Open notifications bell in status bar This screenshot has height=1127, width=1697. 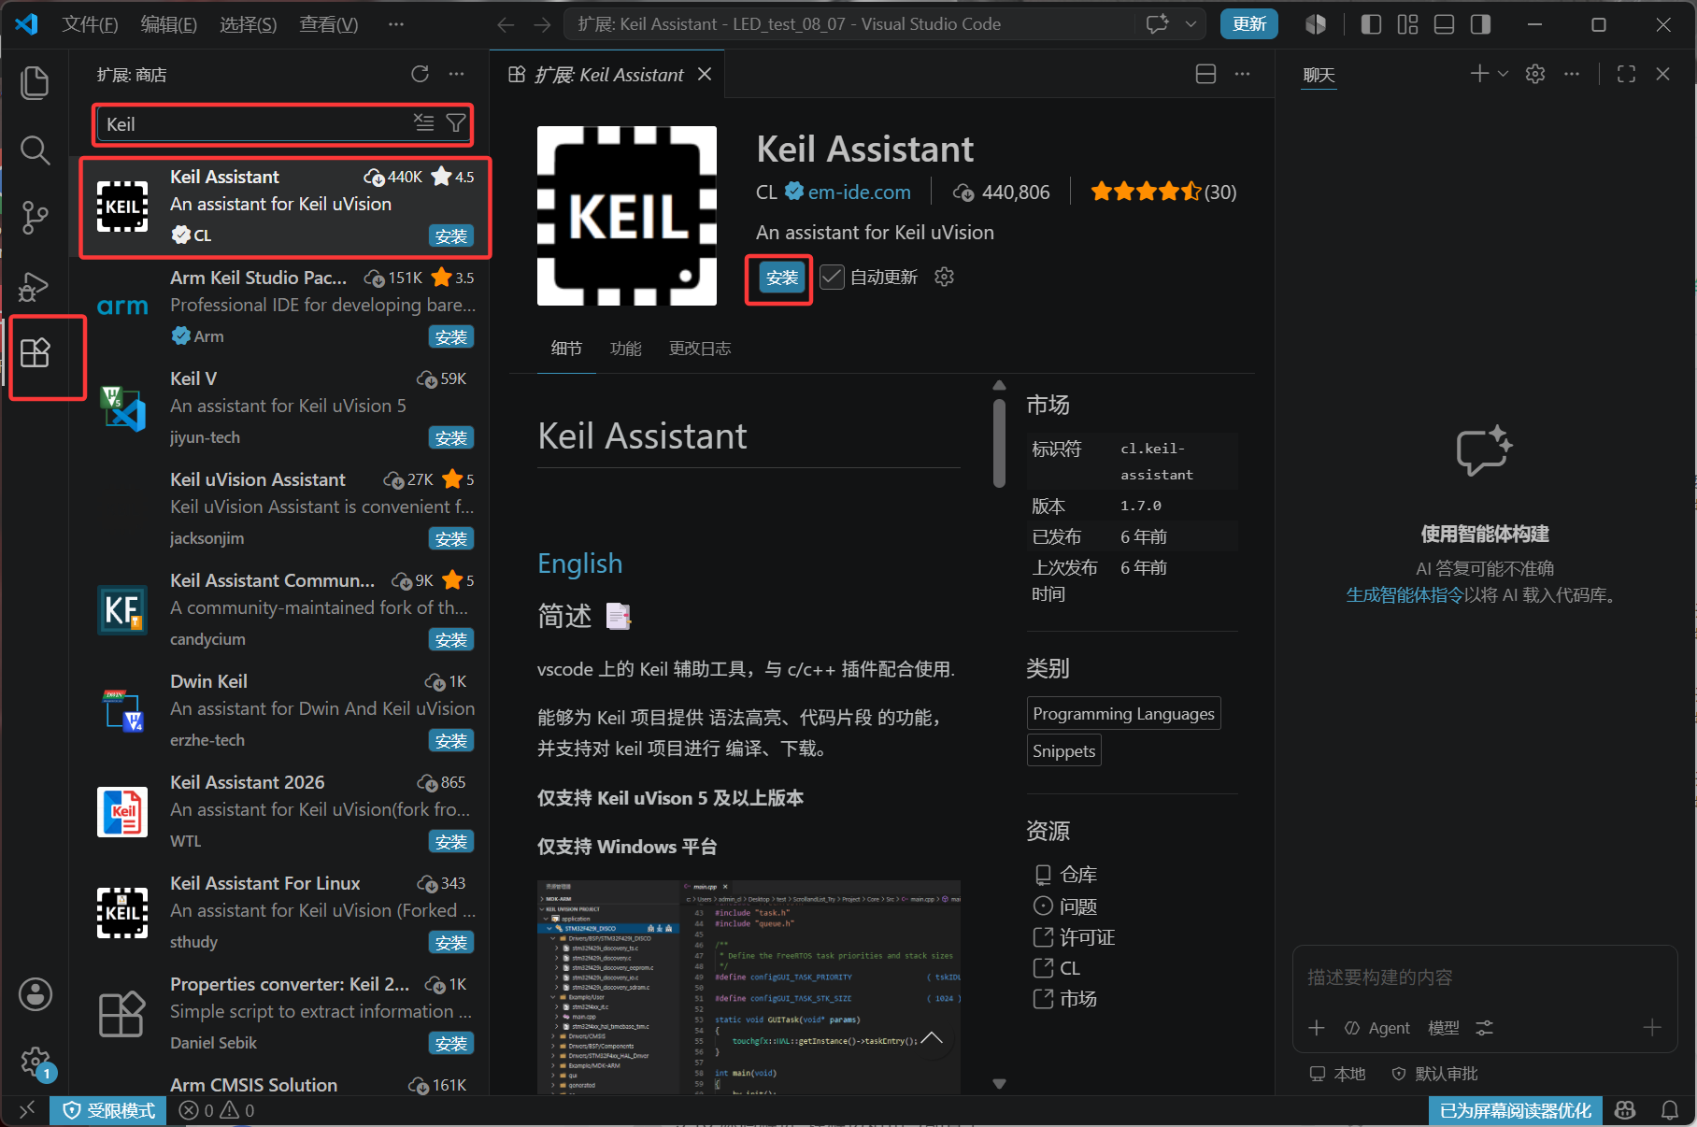1670,1110
